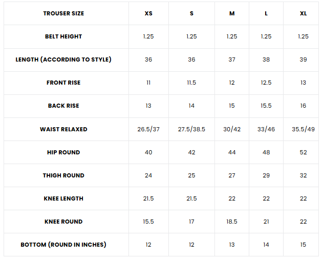The width and height of the screenshot is (323, 260).
Task: Select the HIP ROUND row label
Action: click(63, 152)
